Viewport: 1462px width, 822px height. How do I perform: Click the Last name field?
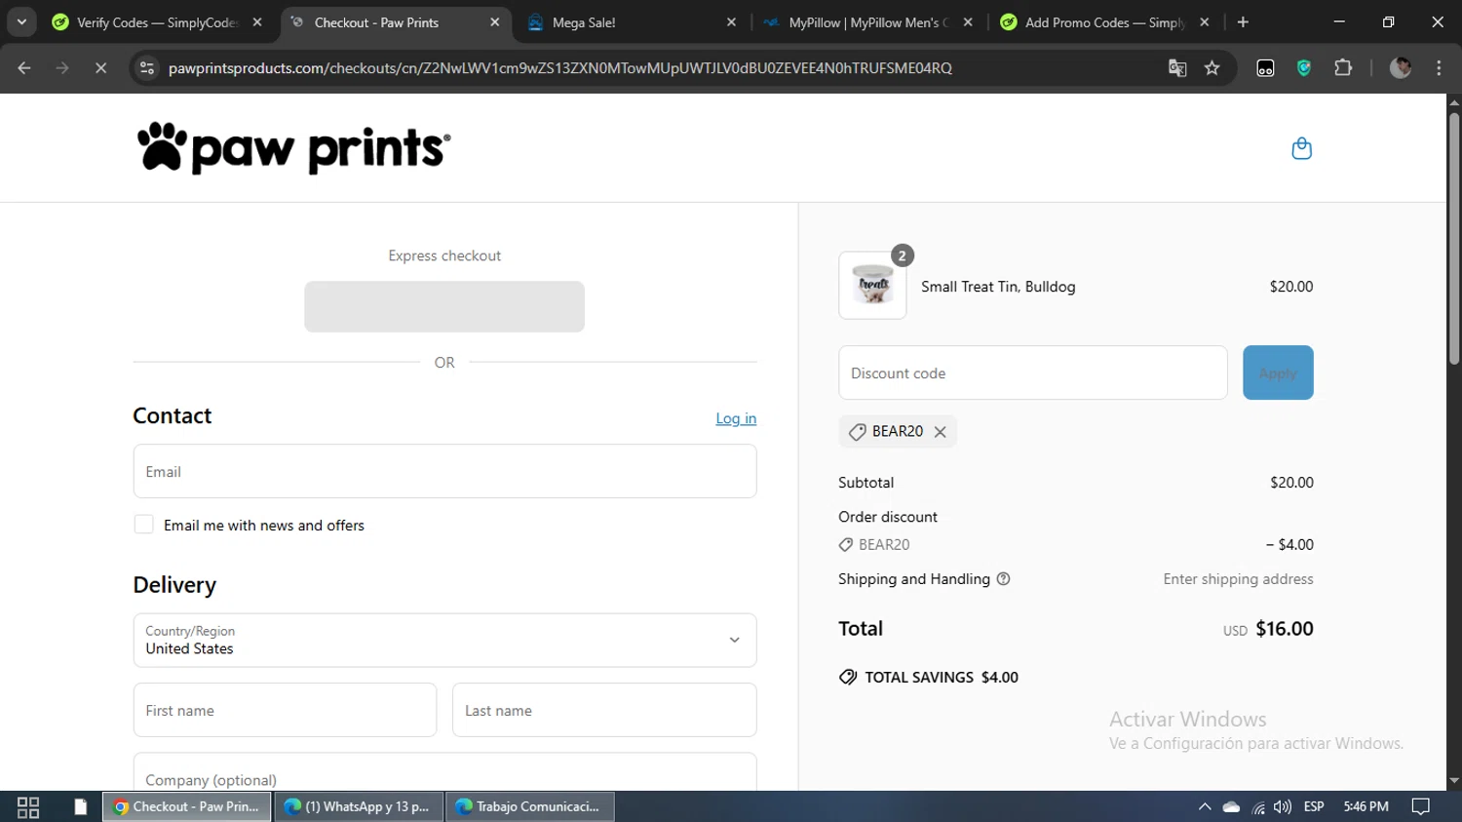pos(604,710)
